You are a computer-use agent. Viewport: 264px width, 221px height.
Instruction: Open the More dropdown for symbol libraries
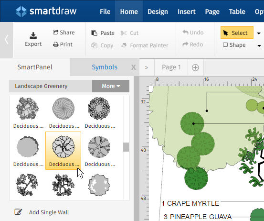point(111,86)
